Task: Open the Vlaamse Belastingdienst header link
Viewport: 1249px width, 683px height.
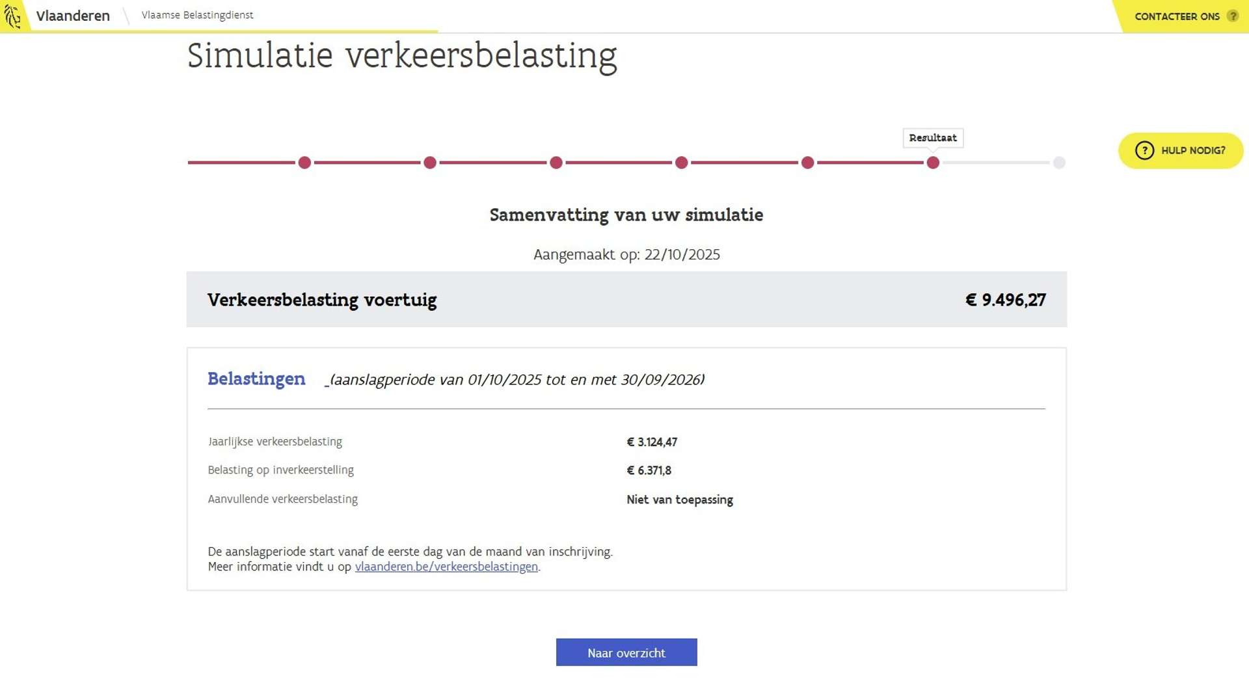Action: 197,15
